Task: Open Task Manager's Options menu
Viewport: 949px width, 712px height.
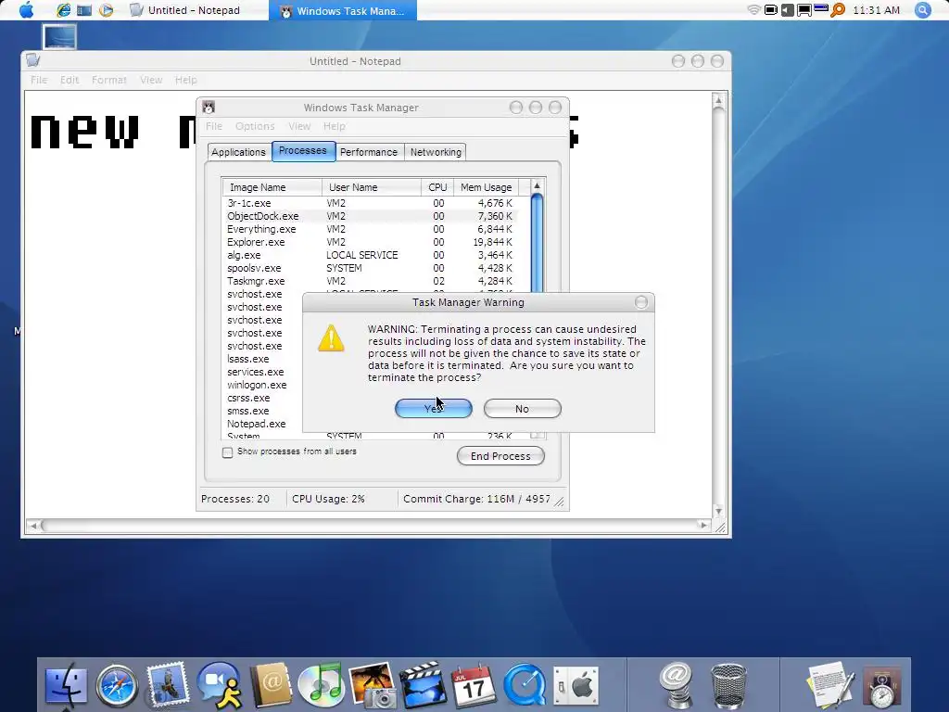Action: coord(255,126)
